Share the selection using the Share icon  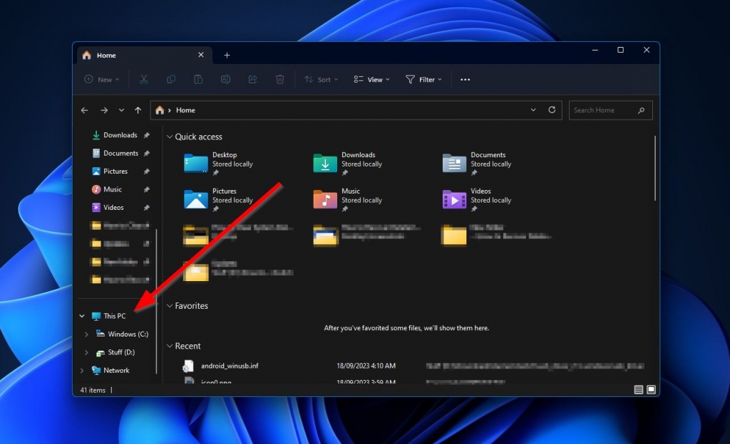[252, 79]
